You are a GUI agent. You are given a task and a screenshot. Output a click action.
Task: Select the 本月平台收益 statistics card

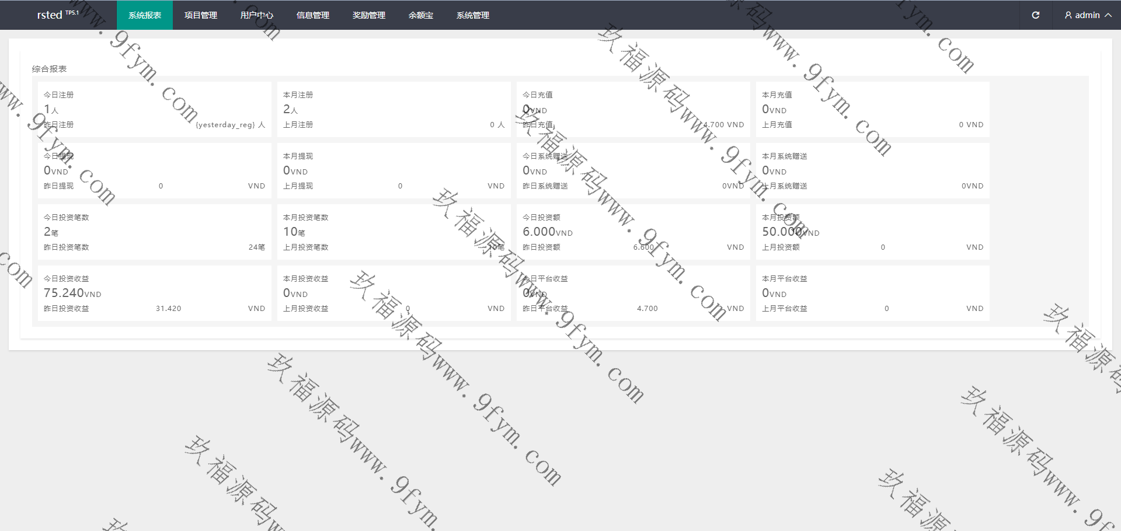tap(872, 293)
